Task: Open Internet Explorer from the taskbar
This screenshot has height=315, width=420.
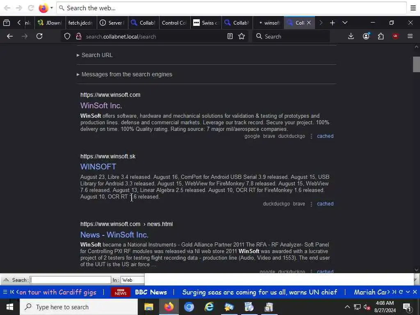Action: (209, 307)
